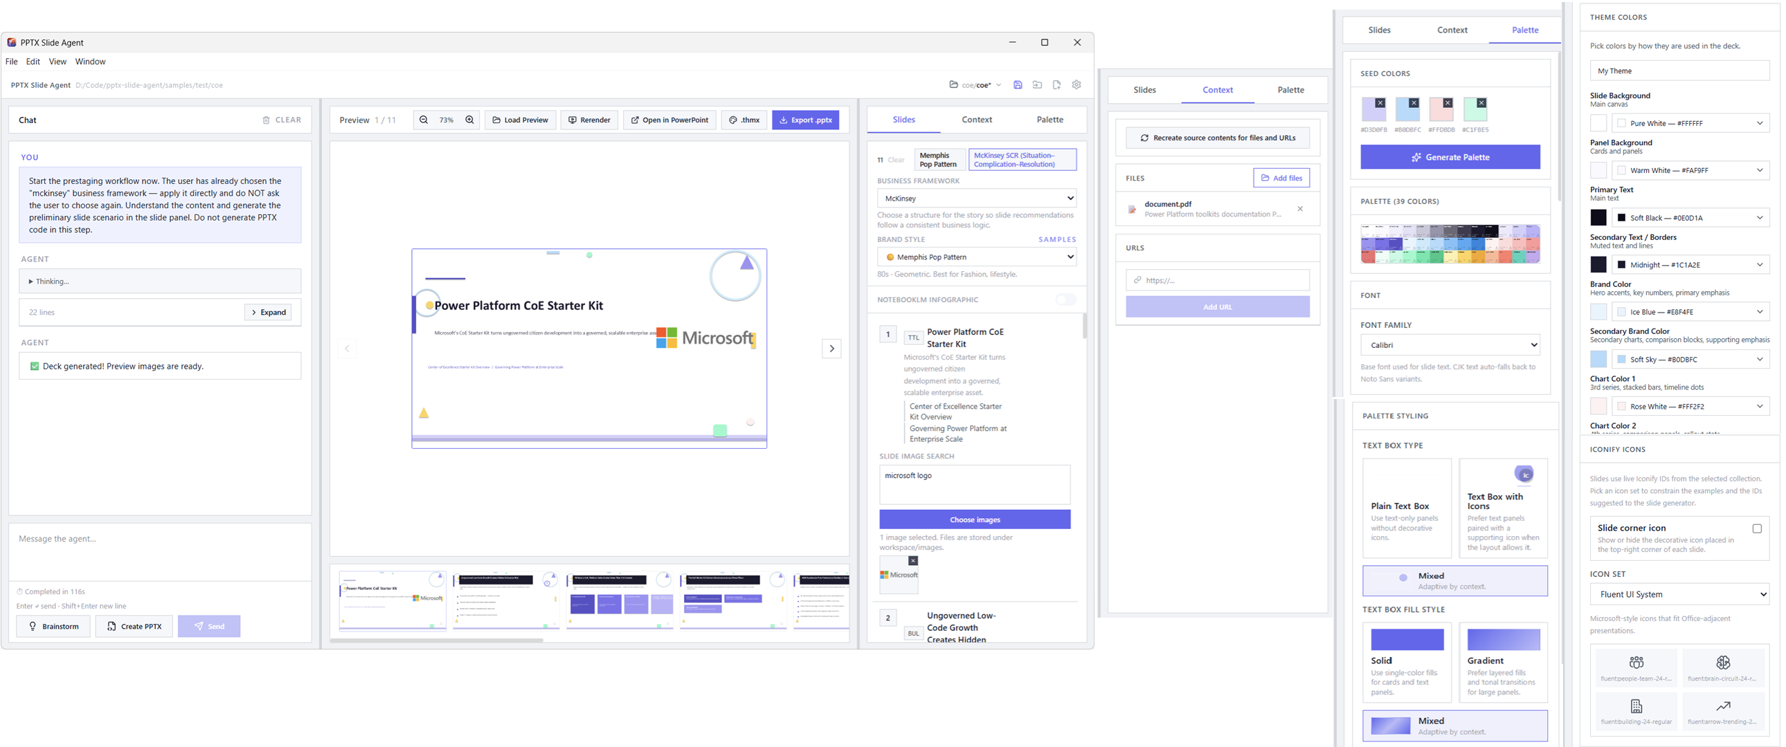
Task: Click the Soft Sky brand color swatch
Action: click(x=1598, y=359)
